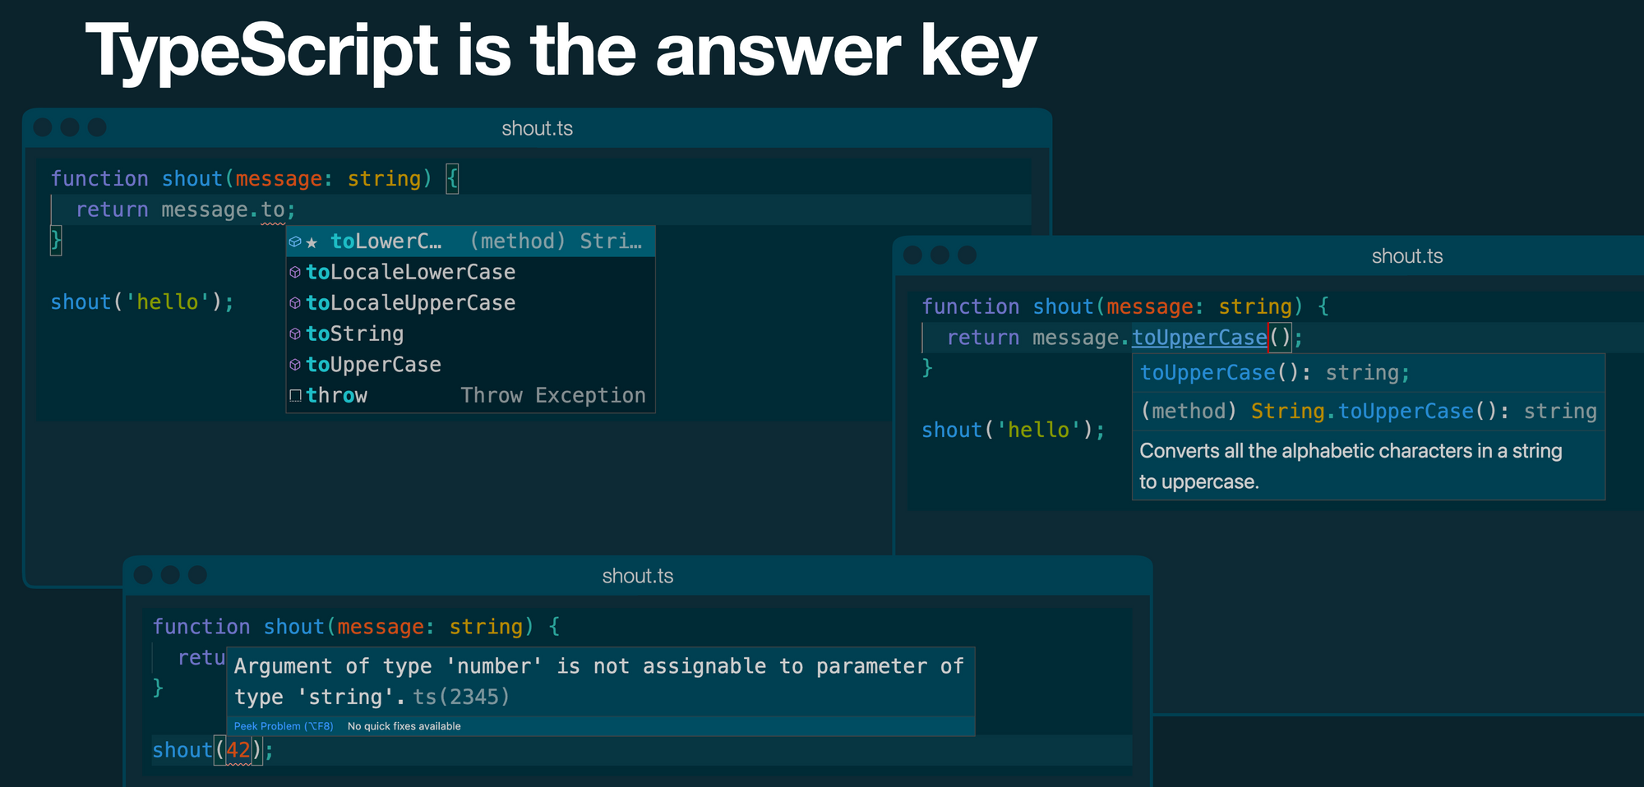Click the shout.ts title of bottom window
1644x787 pixels.
tap(637, 576)
